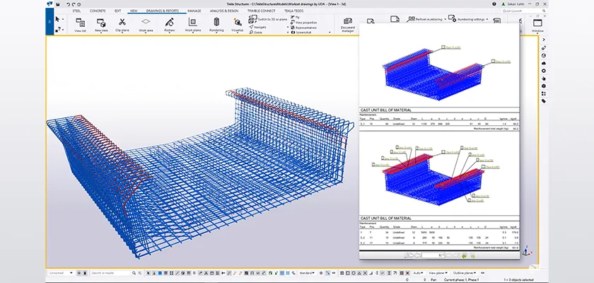Image resolution: width=594 pixels, height=283 pixels.
Task: Open the ANALYSIS & DESIGN tab
Action: click(x=224, y=11)
